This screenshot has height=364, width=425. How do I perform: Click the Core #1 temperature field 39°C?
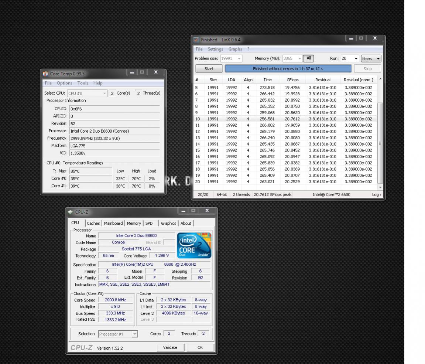[x=91, y=186]
